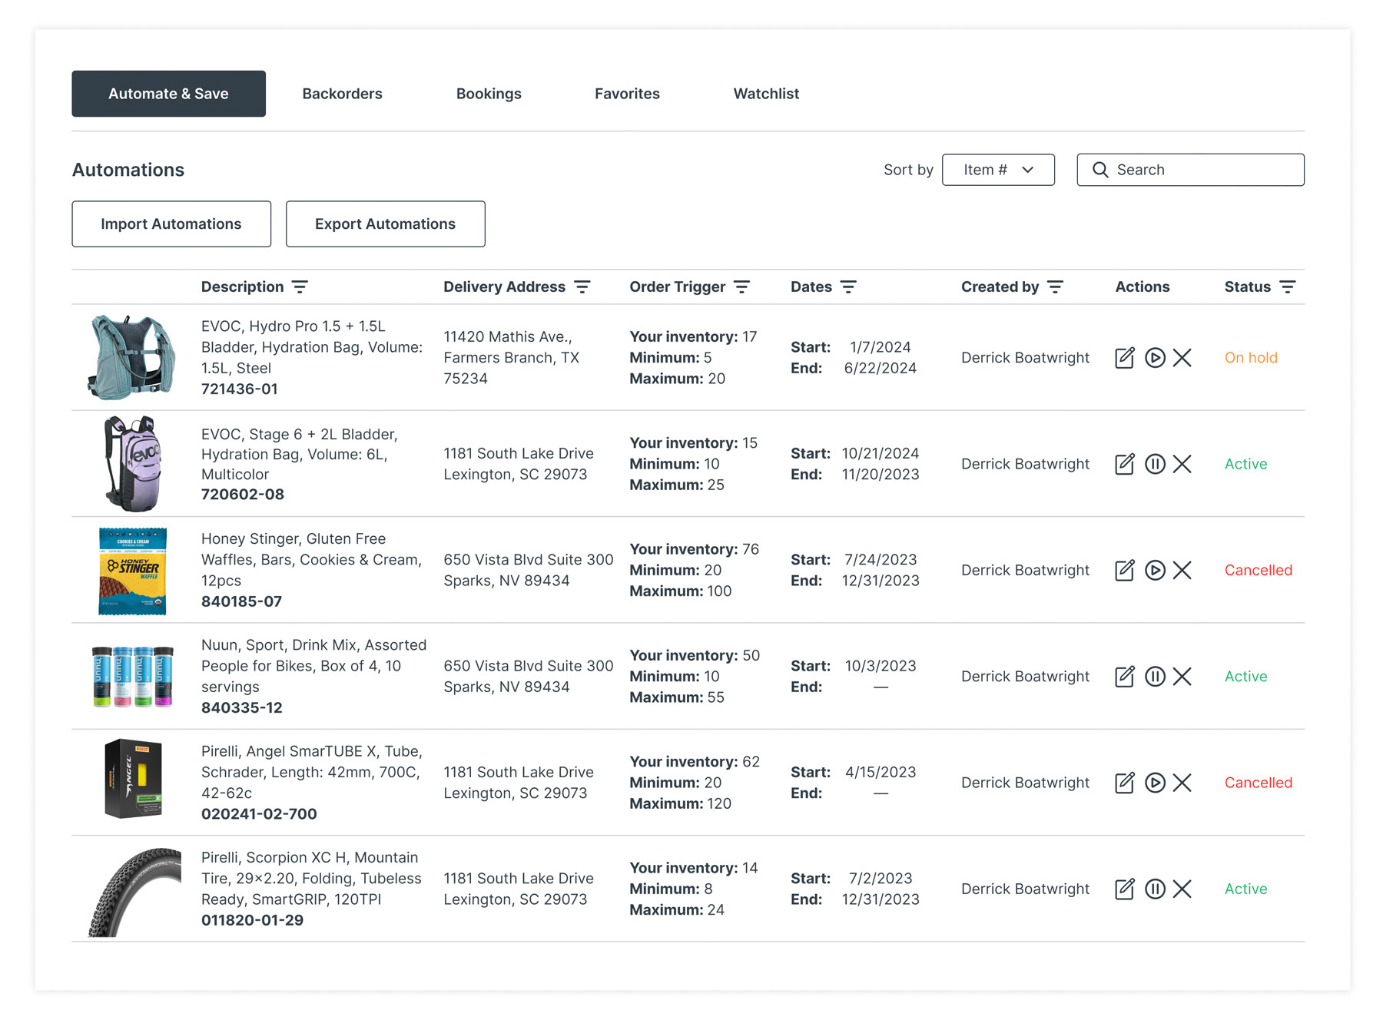Delete the Pirelli Scorpion XC automation

pyautogui.click(x=1182, y=889)
